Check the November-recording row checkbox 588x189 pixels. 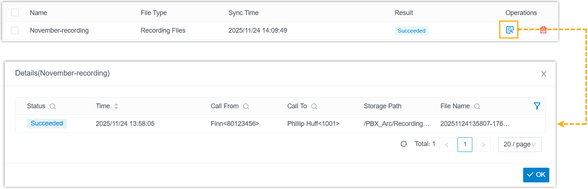[15, 30]
